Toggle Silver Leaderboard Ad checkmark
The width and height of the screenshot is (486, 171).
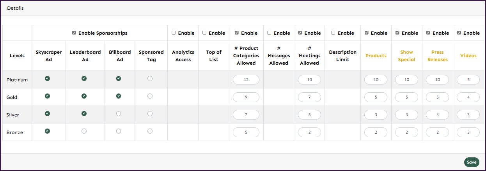tap(84, 114)
